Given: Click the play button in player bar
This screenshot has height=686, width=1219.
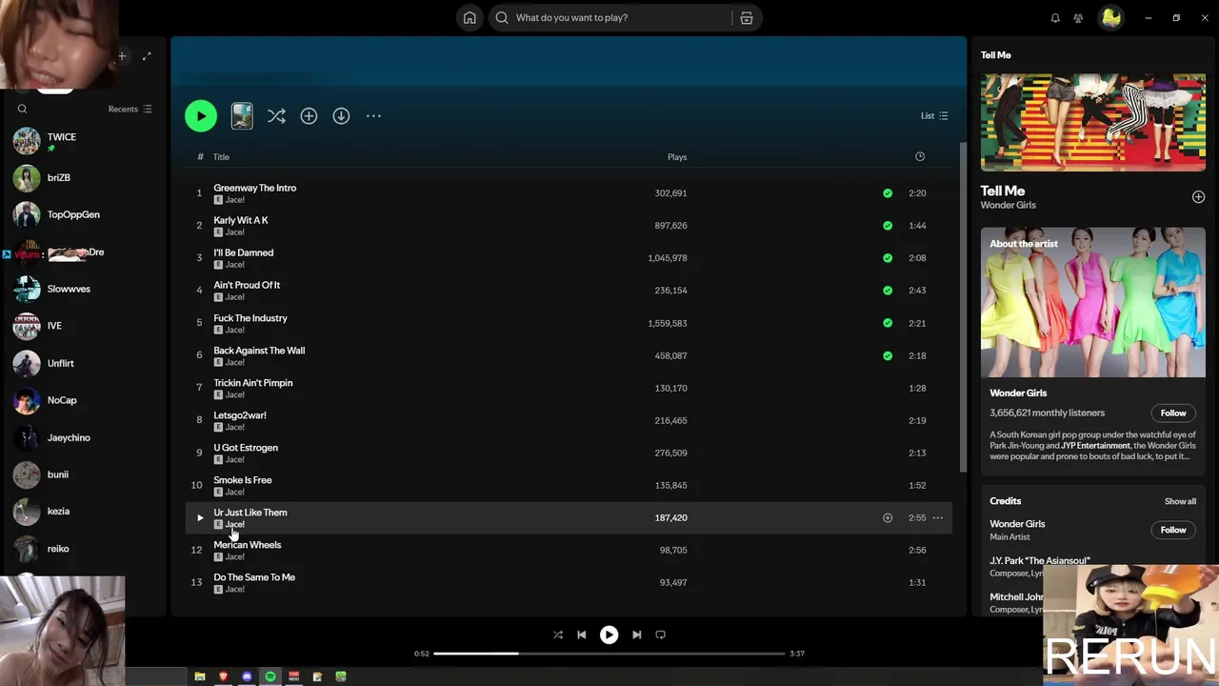Looking at the screenshot, I should 609,635.
